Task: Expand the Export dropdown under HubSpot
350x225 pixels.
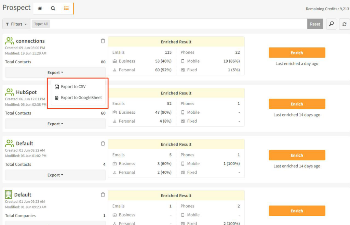Action: 55,124
